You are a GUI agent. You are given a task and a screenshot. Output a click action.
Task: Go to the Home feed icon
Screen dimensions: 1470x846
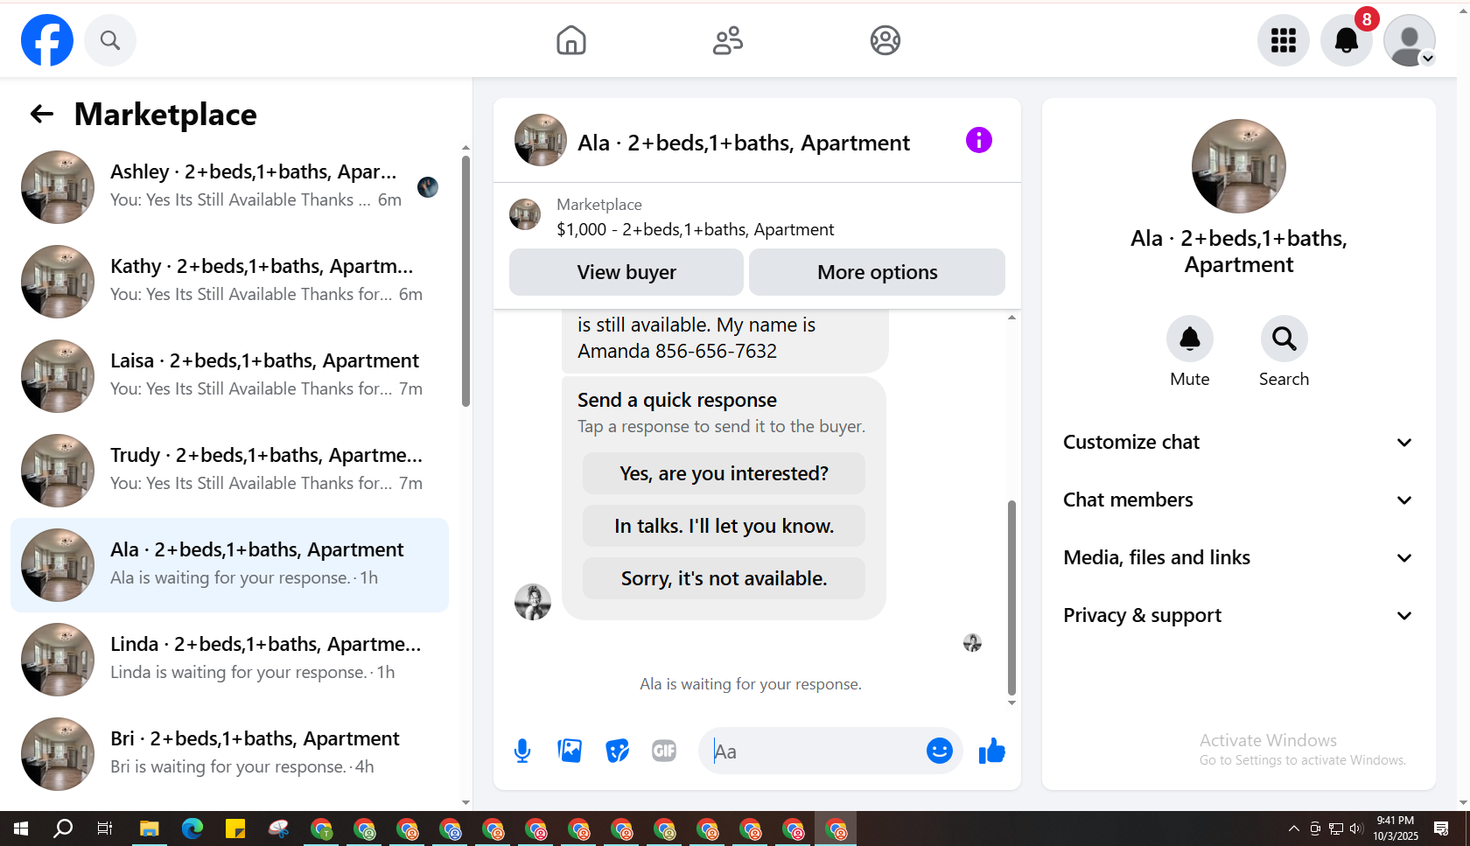pos(571,40)
